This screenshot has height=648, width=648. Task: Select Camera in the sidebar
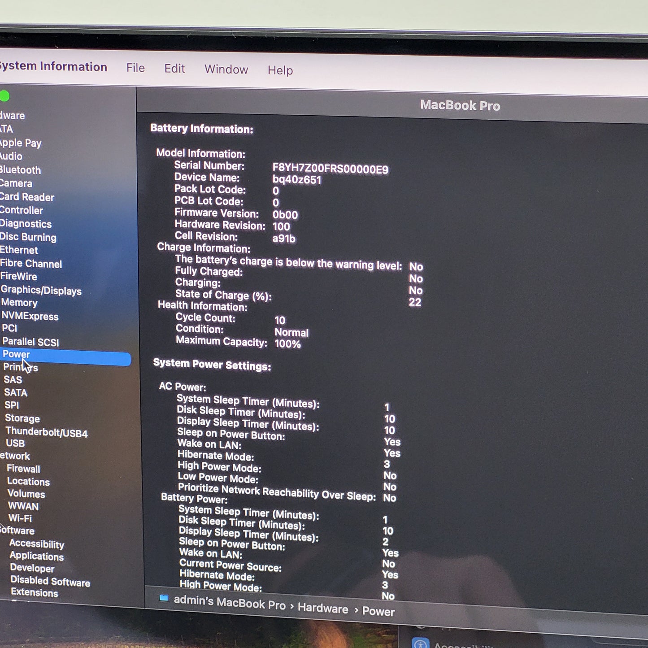(16, 183)
